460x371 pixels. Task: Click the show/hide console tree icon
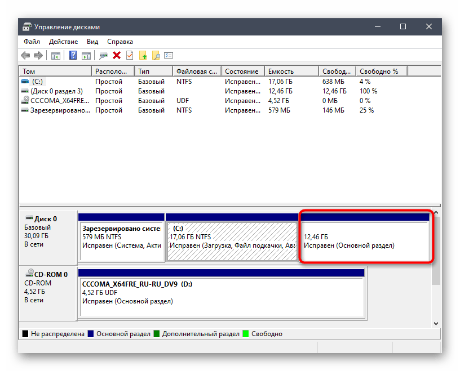coord(56,55)
